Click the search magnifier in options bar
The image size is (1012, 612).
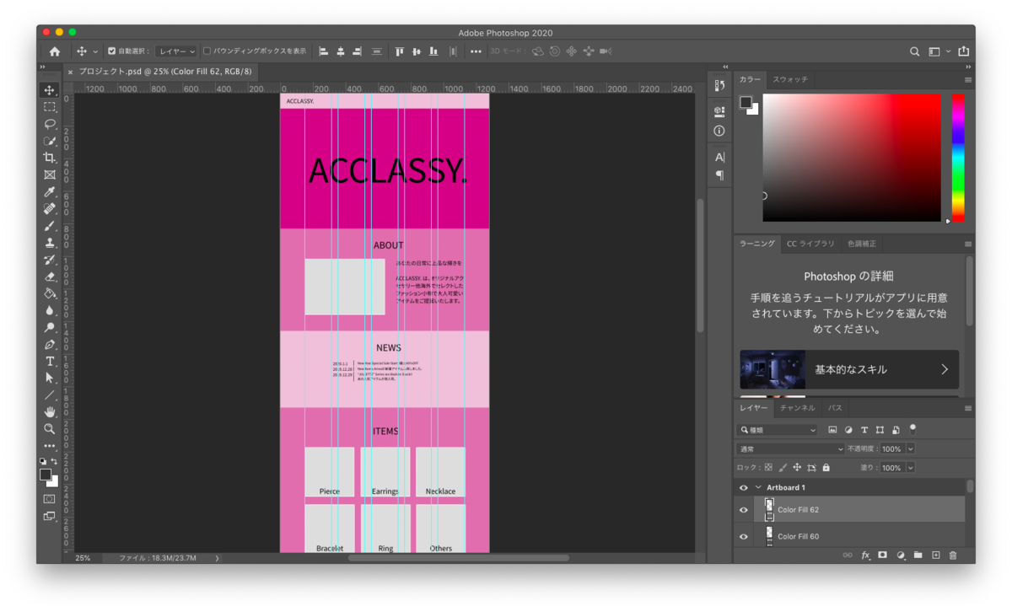coord(914,51)
